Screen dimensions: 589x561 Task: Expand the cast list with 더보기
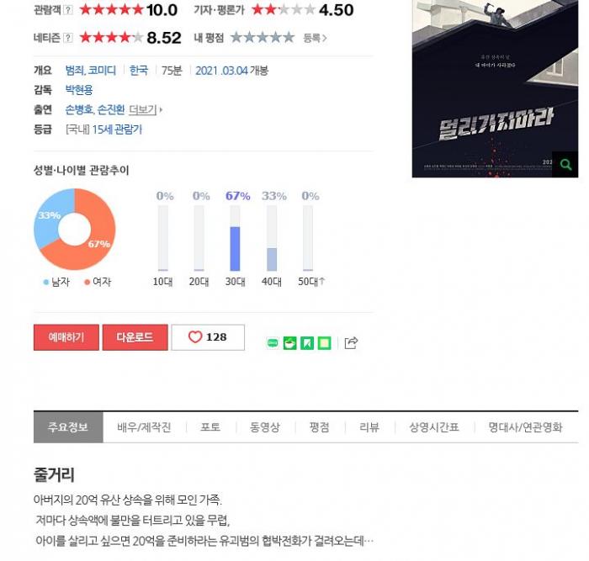pos(146,109)
